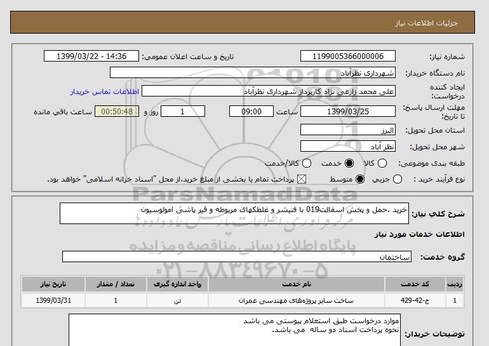This screenshot has height=346, width=489.
Task: Click the request creator name field
Action: click(269, 91)
